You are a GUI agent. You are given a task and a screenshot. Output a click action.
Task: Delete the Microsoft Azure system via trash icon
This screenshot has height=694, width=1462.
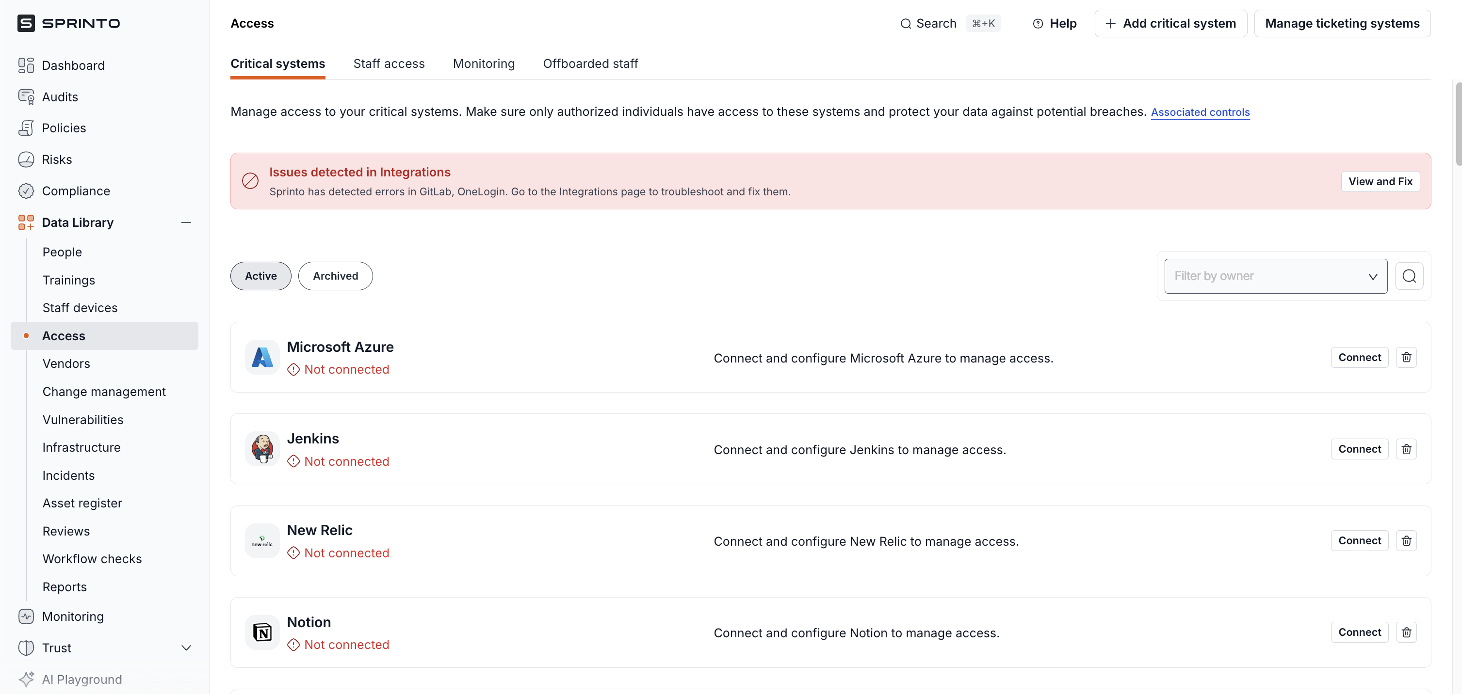click(x=1406, y=357)
